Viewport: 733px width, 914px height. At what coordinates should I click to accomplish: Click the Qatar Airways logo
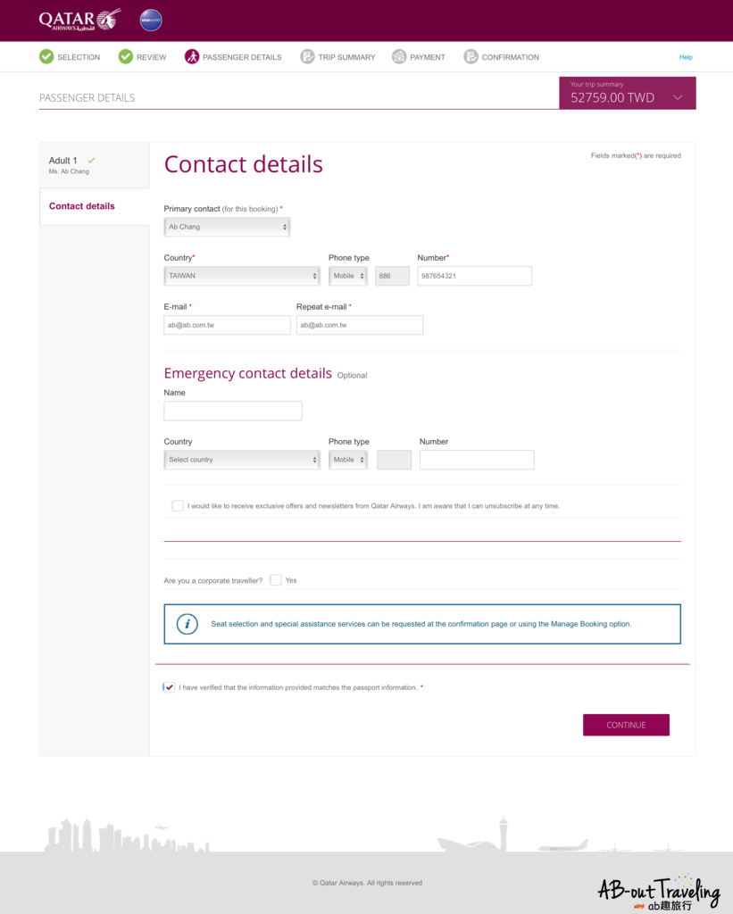tap(79, 20)
